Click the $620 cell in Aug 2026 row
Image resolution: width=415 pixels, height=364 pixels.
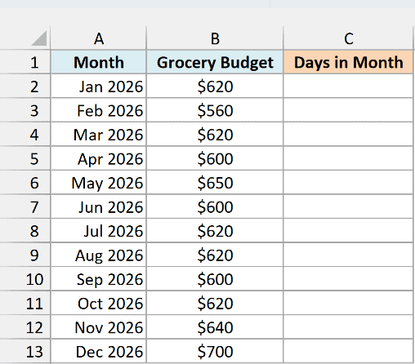coord(215,255)
